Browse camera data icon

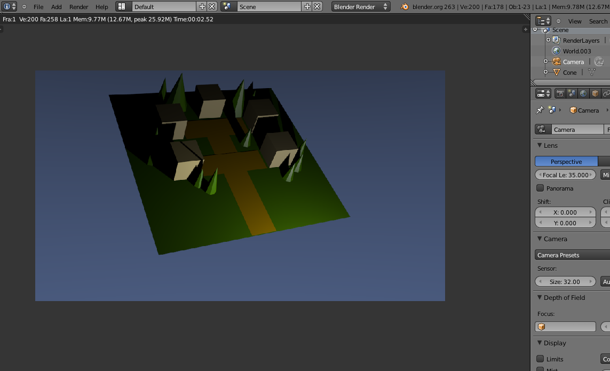(x=543, y=129)
